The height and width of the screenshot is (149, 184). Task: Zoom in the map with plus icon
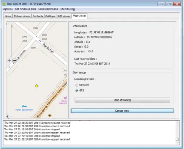coord(9,61)
